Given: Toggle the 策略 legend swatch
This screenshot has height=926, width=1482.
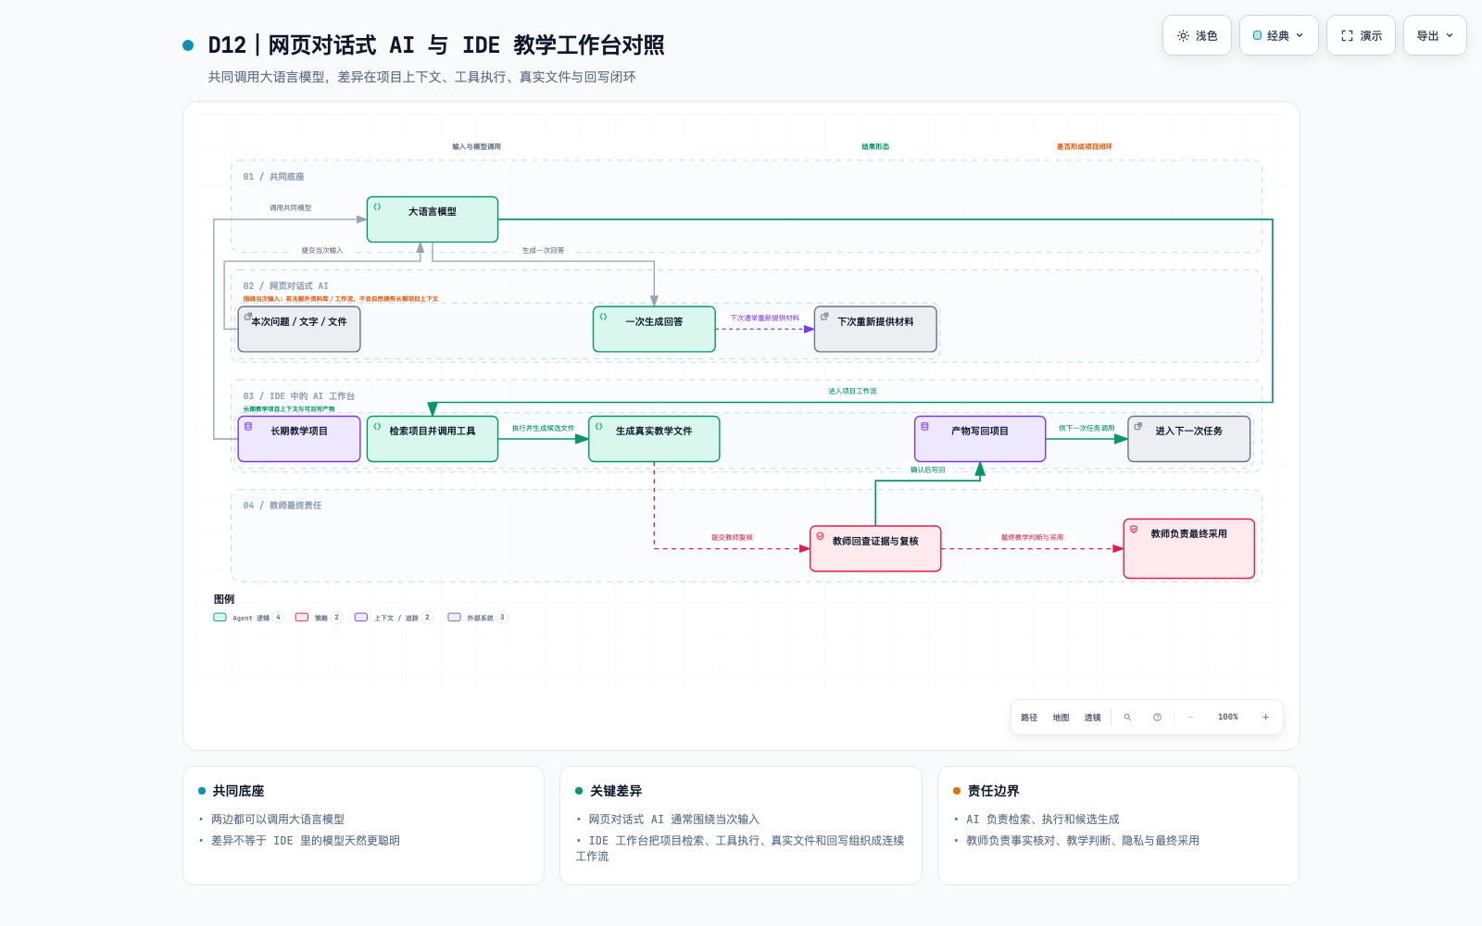Looking at the screenshot, I should pos(302,618).
